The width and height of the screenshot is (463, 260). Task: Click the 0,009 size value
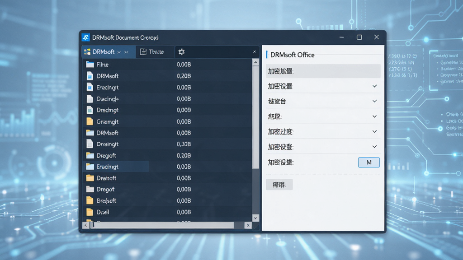click(184, 110)
